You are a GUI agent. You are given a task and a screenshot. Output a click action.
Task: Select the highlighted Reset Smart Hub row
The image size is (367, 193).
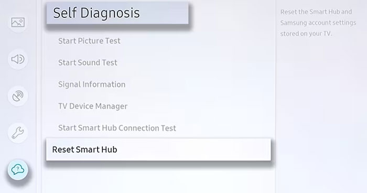pyautogui.click(x=158, y=149)
